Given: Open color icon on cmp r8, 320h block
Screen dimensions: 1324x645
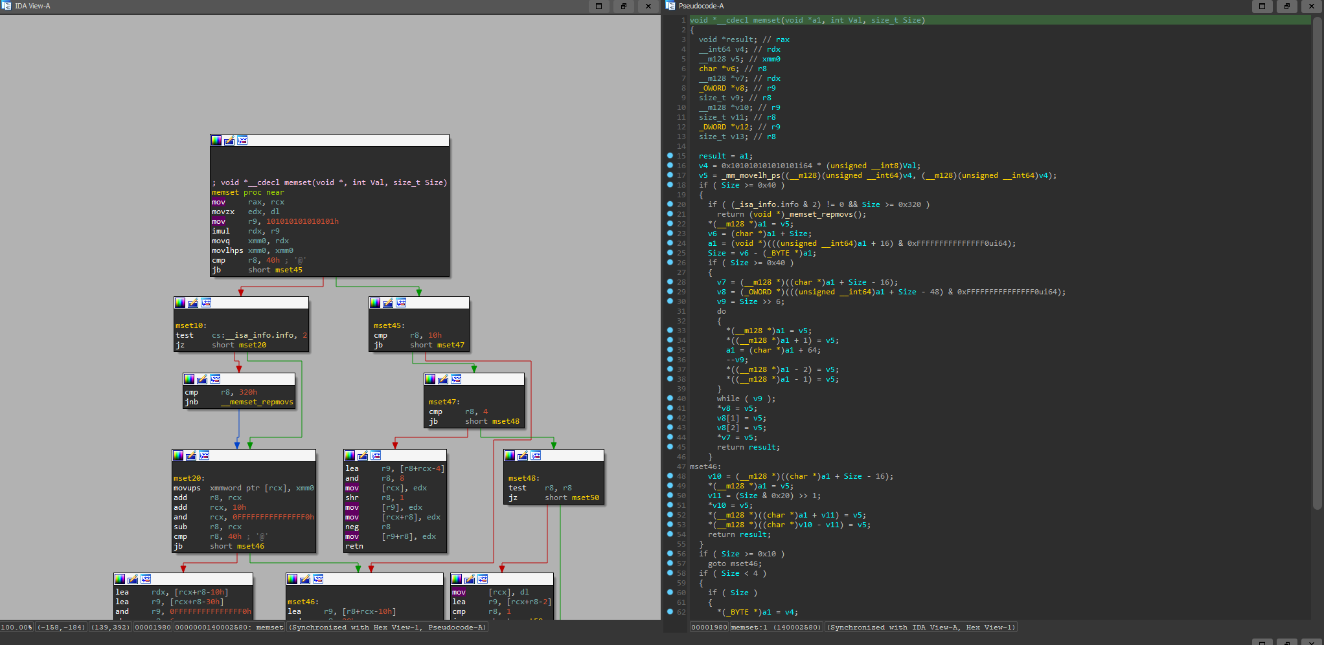Looking at the screenshot, I should 189,379.
